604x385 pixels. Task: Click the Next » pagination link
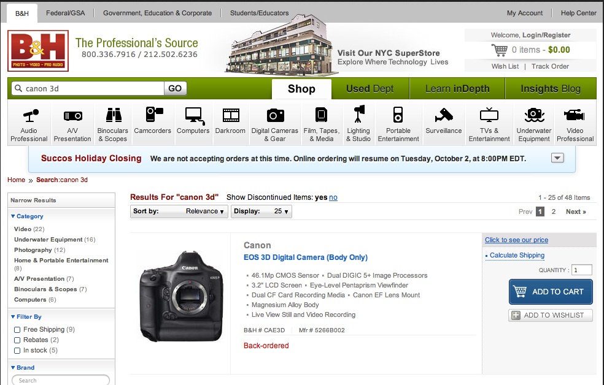pos(576,212)
